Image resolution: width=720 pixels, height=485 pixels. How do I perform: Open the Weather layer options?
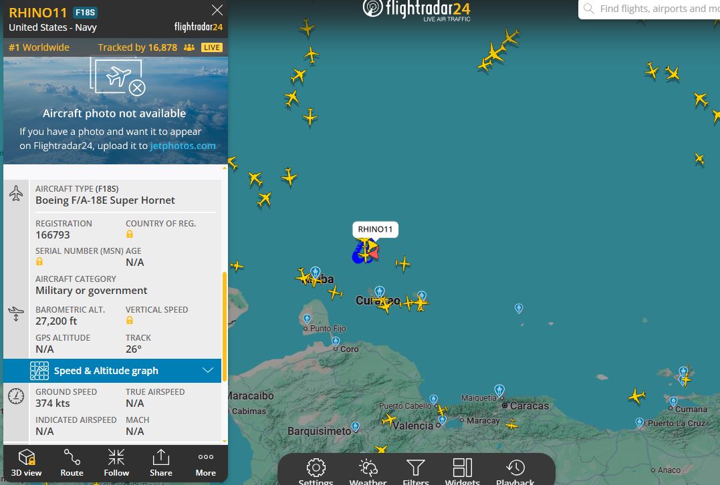click(368, 472)
